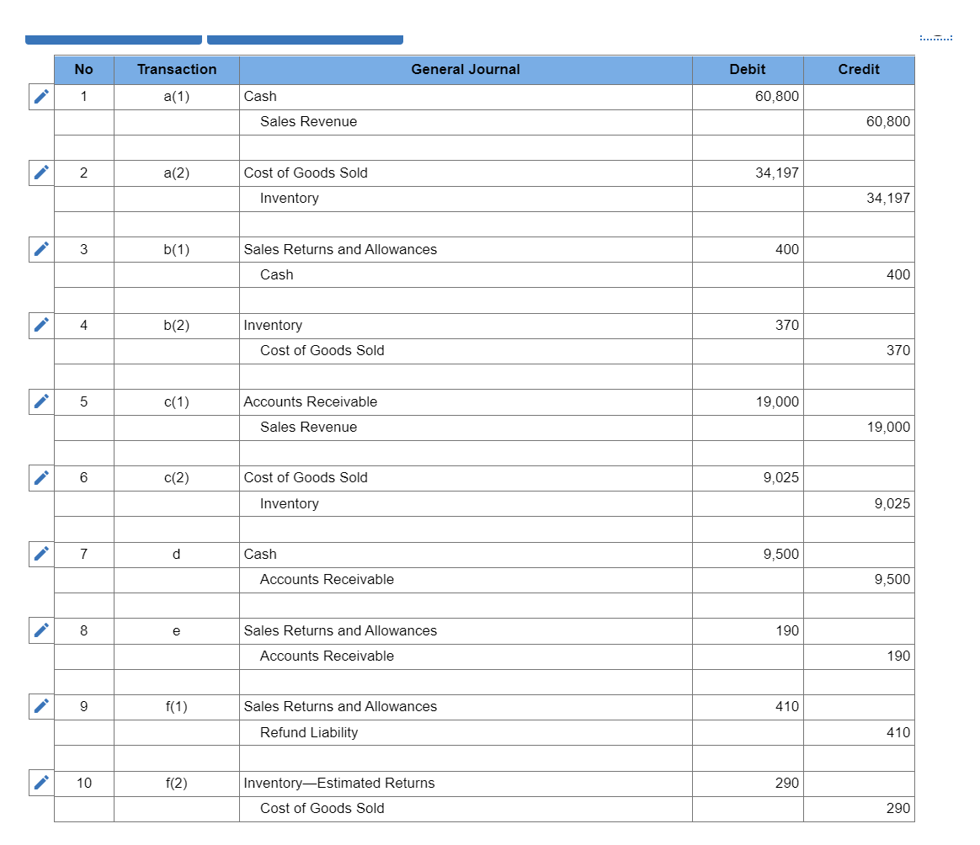Click Inventory debit line in entry b(2)

[273, 326]
